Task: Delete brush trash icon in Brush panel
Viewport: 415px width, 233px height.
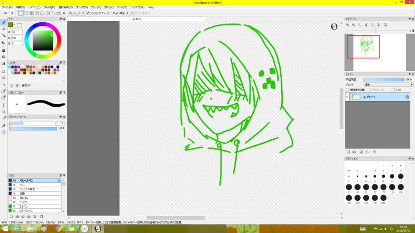Action: [x=41, y=216]
